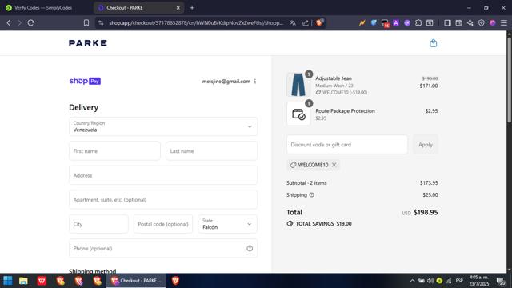Open a new browser tab

coord(192,7)
